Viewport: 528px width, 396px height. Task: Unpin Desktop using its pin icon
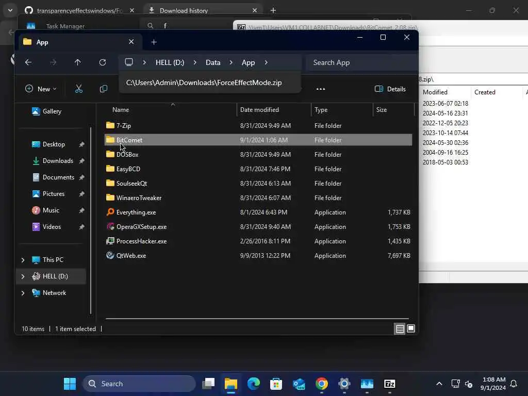(x=81, y=144)
